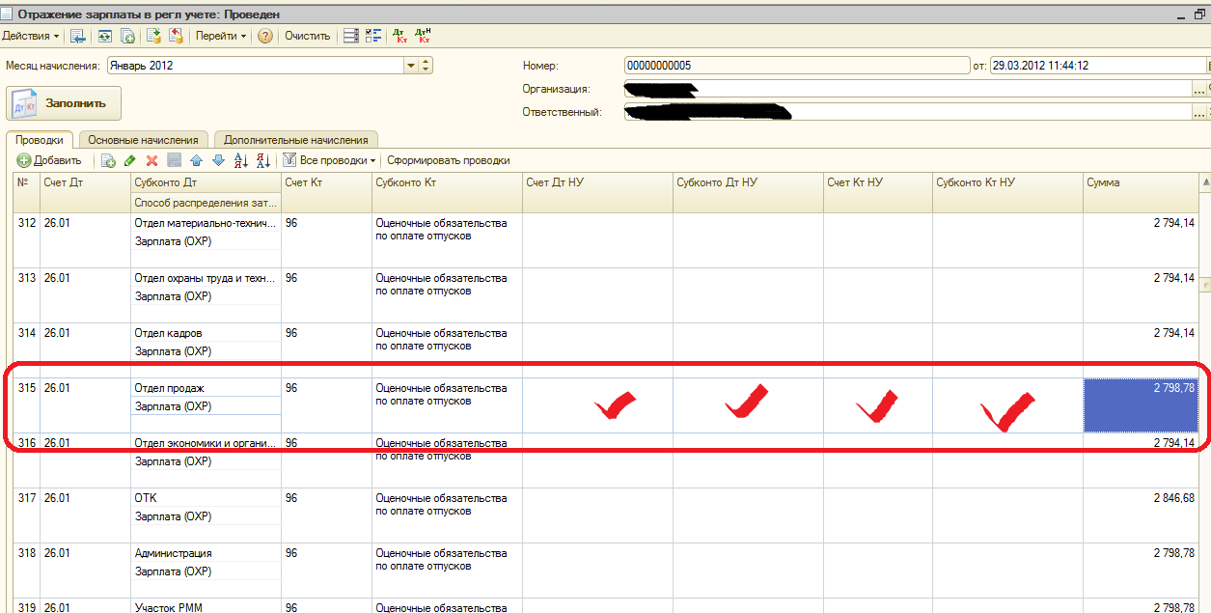Move row down with blue down arrow
The height and width of the screenshot is (613, 1211).
[x=217, y=160]
